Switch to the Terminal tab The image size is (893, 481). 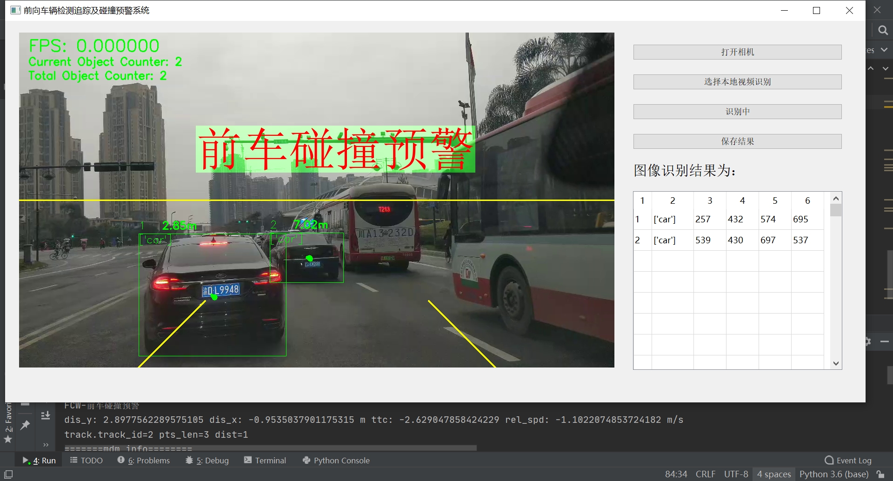point(265,460)
